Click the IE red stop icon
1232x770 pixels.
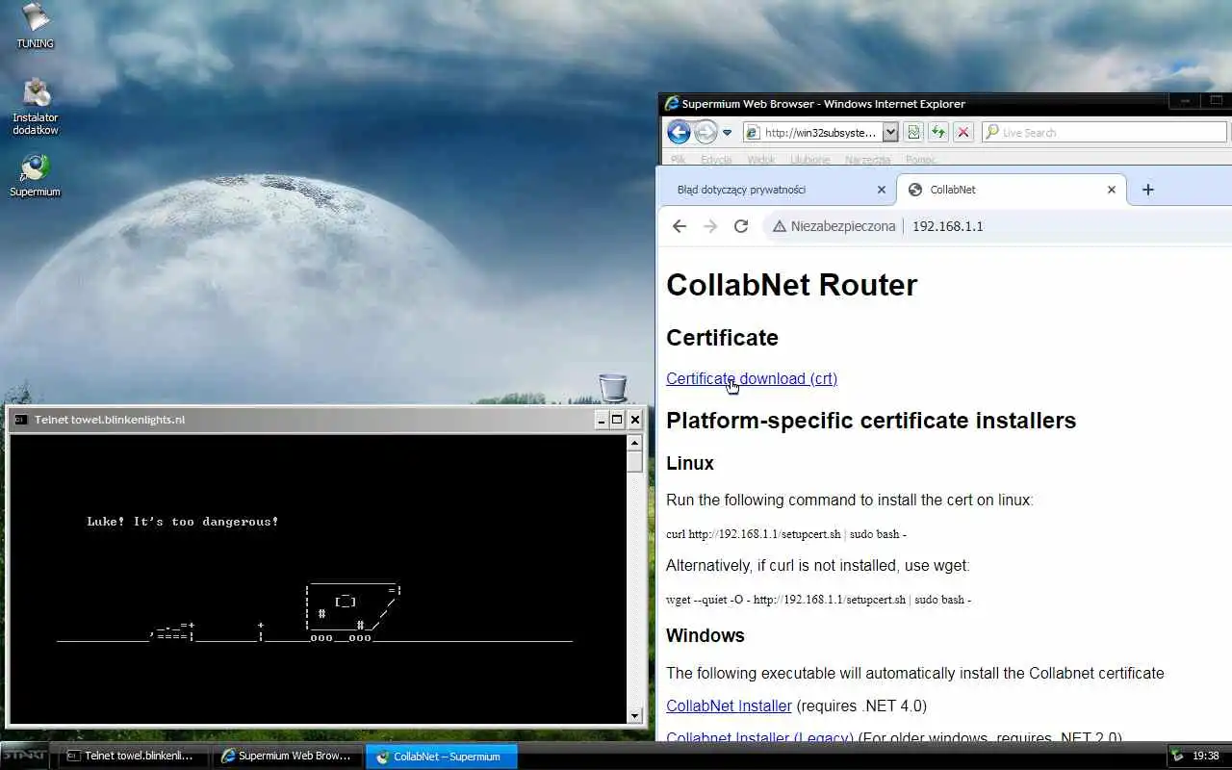click(962, 133)
